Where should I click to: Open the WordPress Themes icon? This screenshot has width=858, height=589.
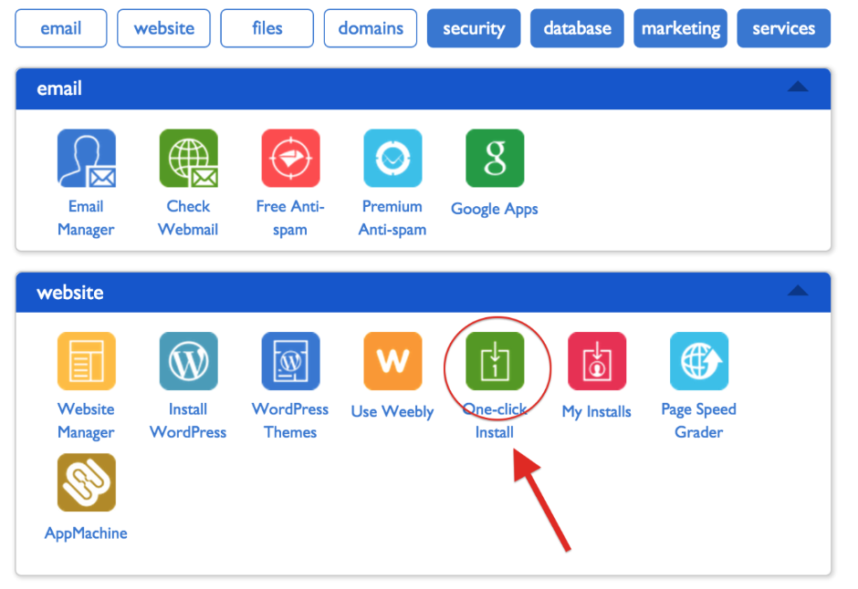290,361
